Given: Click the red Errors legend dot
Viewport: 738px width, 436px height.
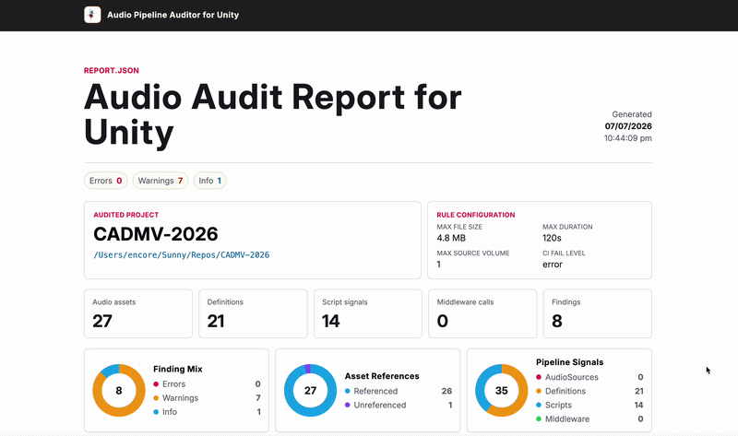Looking at the screenshot, I should point(156,384).
